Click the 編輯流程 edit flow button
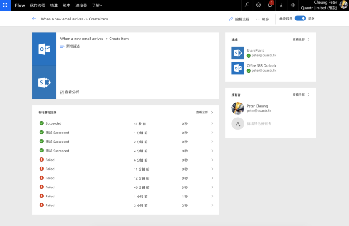349x226 pixels. [x=239, y=19]
